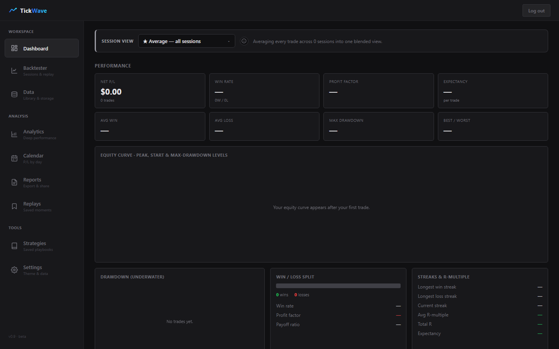The image size is (559, 349).
Task: Open Dashboard from the sidebar
Action: [x=42, y=48]
